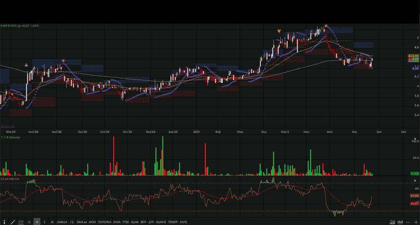Select the E weekly timeframe
The width and height of the screenshot is (420, 225).
tap(45, 222)
